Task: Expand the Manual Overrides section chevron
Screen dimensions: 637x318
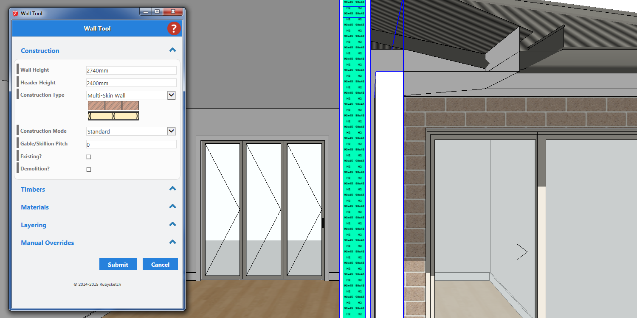Action: (x=172, y=242)
